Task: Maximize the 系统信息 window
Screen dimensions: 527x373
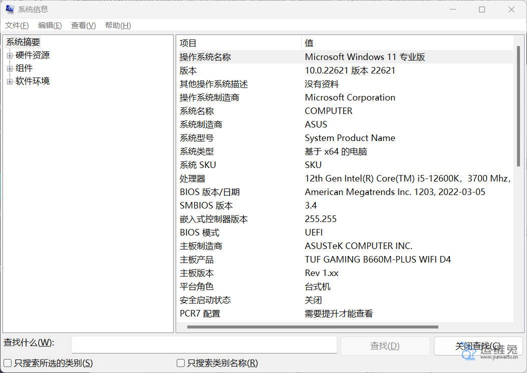Action: 481,9
